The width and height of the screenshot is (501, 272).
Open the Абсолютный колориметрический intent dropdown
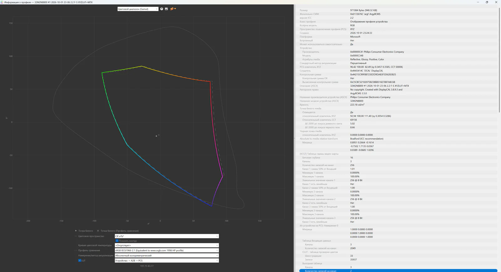coord(167,255)
